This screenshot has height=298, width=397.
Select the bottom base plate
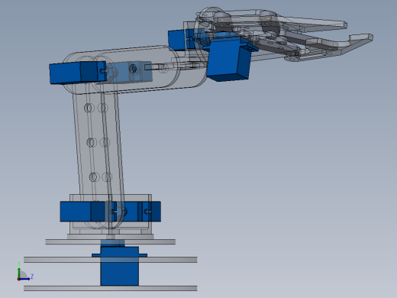(x=111, y=288)
